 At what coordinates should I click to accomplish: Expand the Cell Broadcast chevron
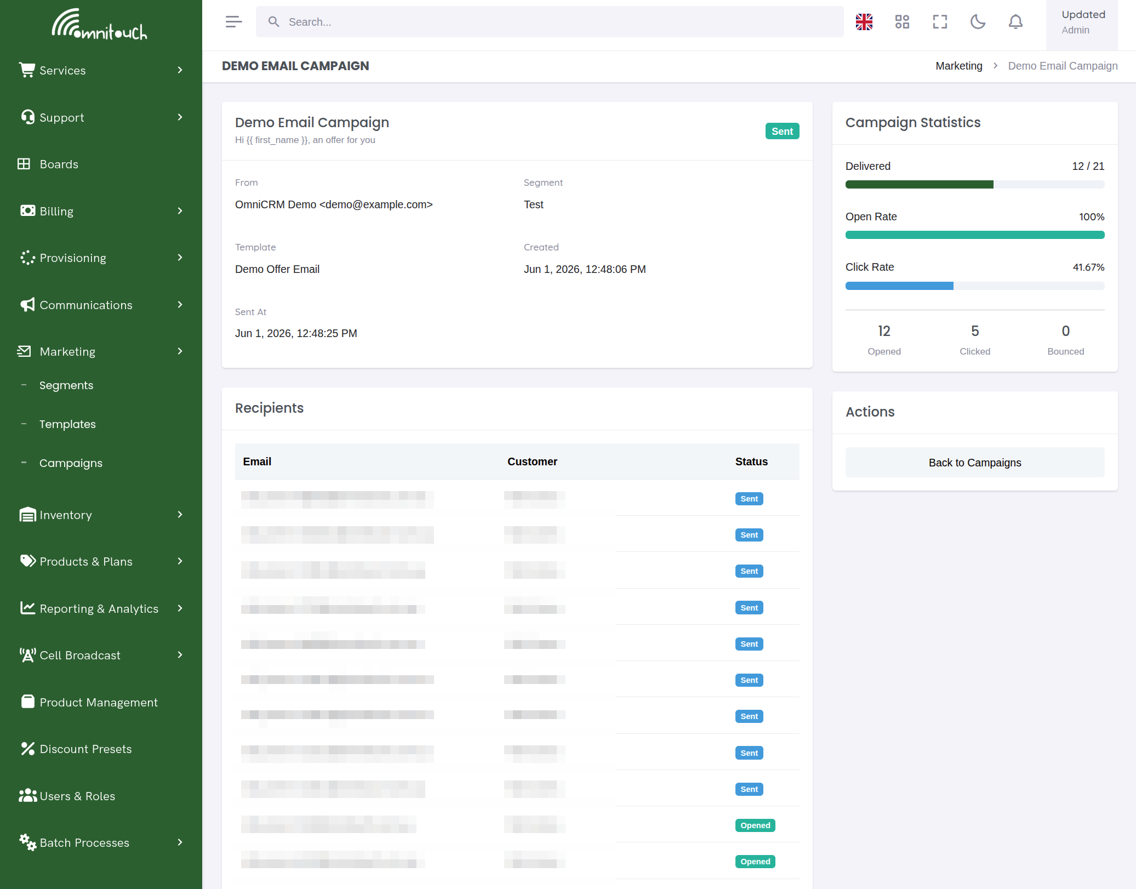[180, 655]
